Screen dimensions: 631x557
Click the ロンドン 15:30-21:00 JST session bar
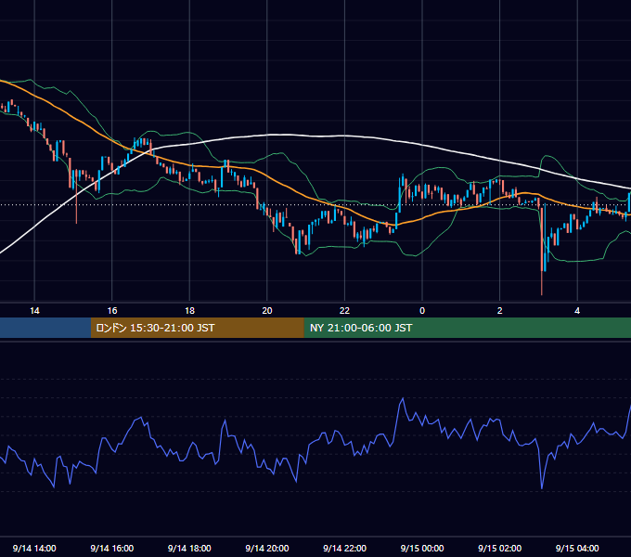click(197, 328)
